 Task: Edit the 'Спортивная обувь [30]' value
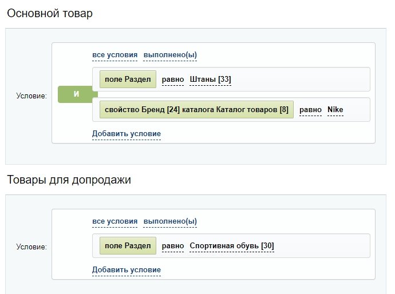(232, 246)
